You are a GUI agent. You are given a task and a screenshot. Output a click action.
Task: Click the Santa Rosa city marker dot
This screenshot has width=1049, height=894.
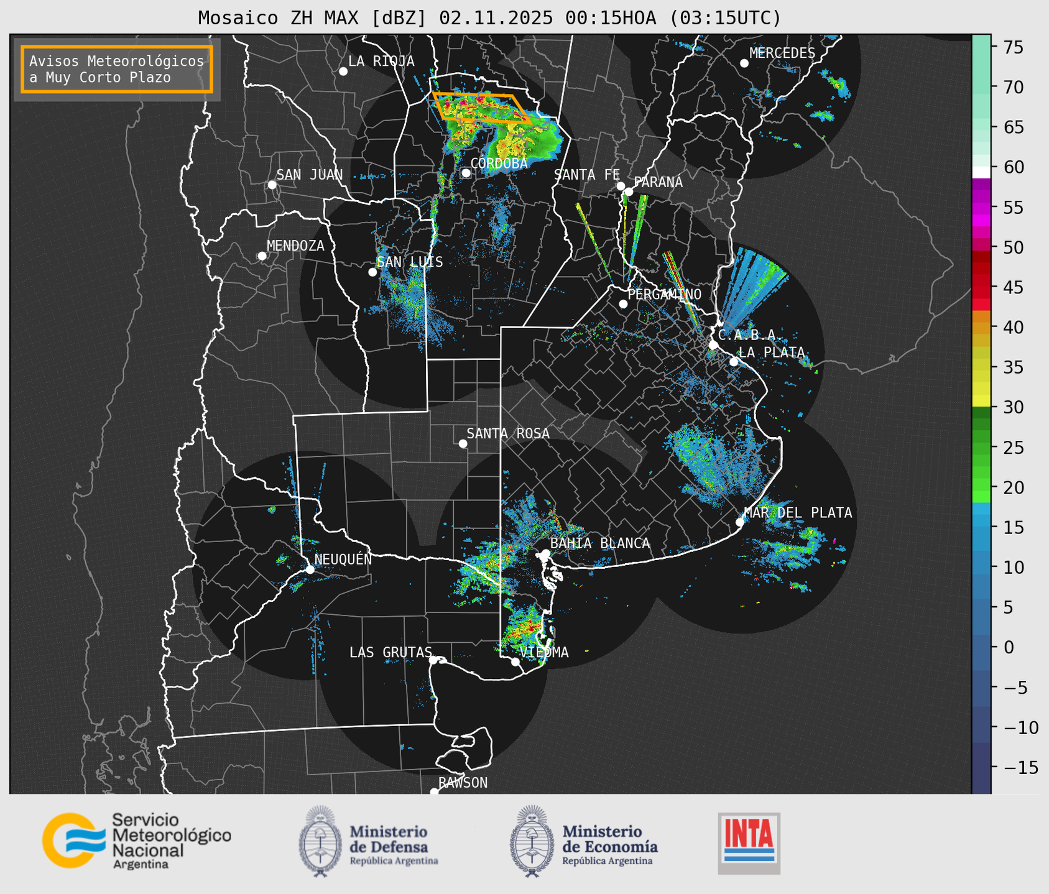click(x=463, y=443)
